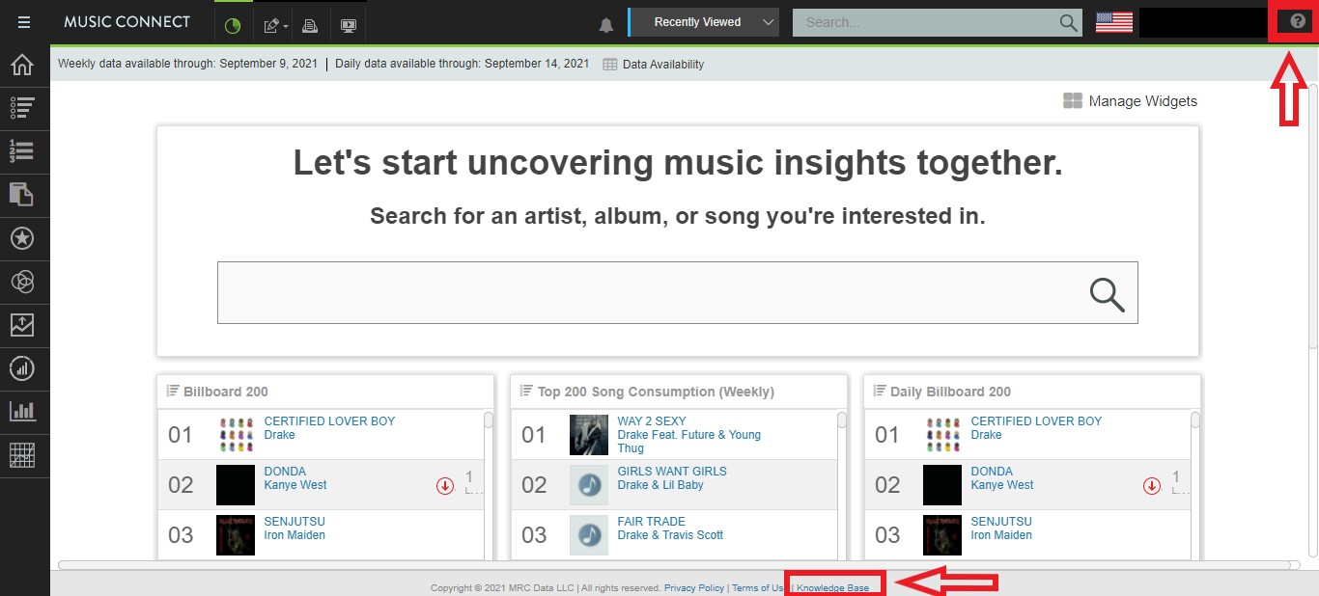Open SENJUTSU in Daily Billboard 200 widget
The image size is (1319, 596).
[1001, 522]
